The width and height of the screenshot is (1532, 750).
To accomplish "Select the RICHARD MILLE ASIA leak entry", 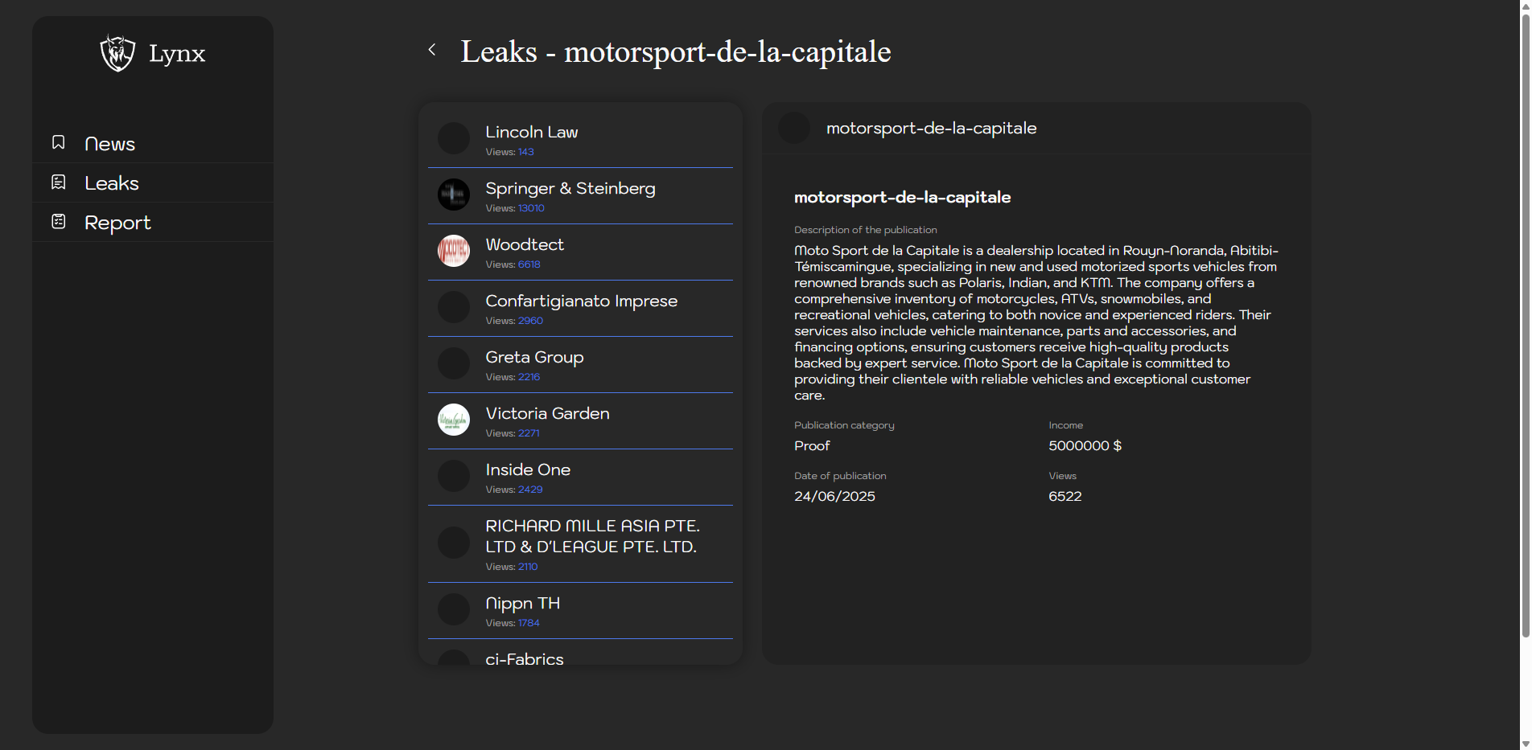I will coord(579,544).
